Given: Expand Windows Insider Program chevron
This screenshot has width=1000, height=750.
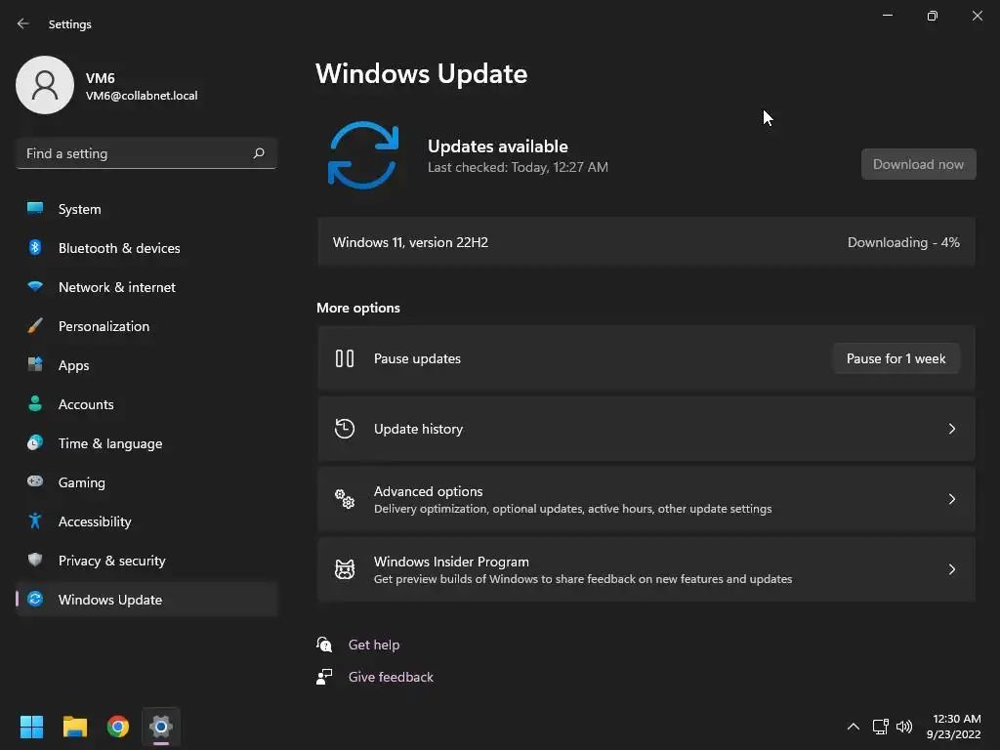Looking at the screenshot, I should [x=951, y=569].
